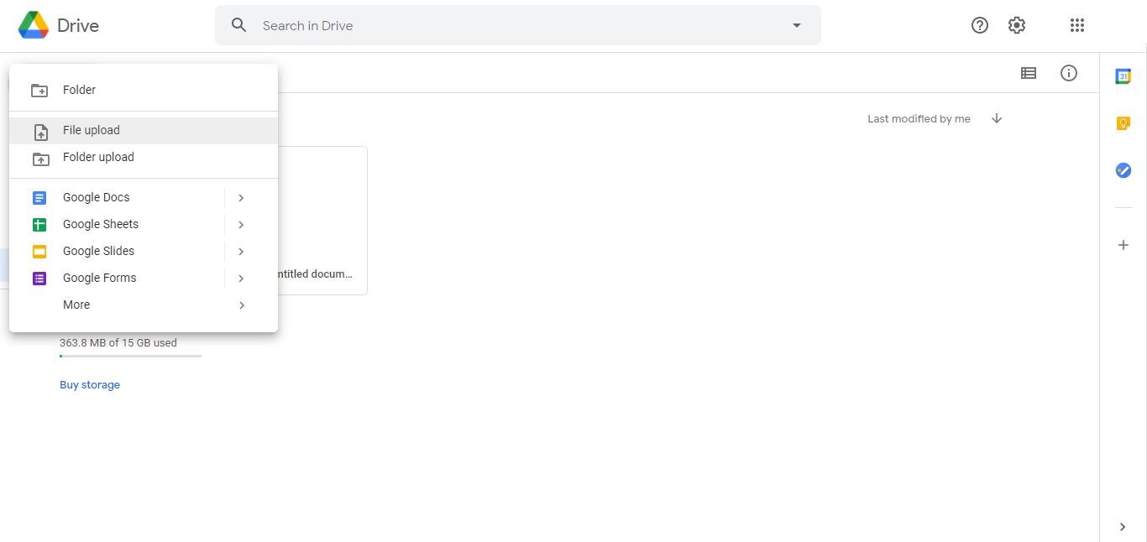Screen dimensions: 1147x542
Task: Click the search magnifier icon
Action: 239,25
